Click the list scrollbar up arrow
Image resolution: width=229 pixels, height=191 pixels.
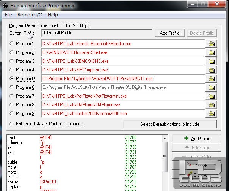pos(165,138)
